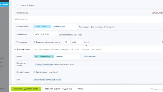Screen dimensions: 163x92
Task: Delete checklist via удалить чек-лист link
Action: 158,12
